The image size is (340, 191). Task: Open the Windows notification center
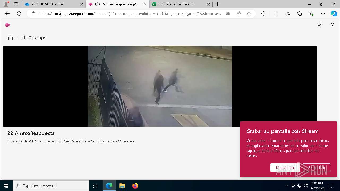331,186
